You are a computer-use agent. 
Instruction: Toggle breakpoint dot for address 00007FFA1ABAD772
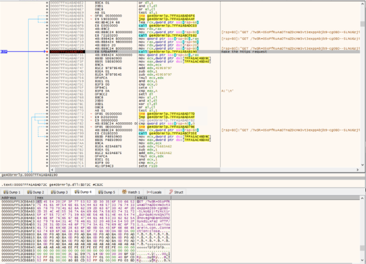47,114
